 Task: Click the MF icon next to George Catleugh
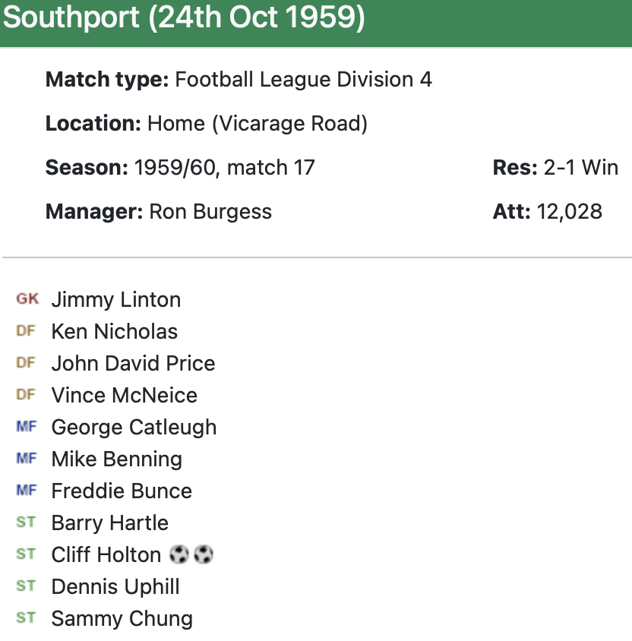point(26,427)
